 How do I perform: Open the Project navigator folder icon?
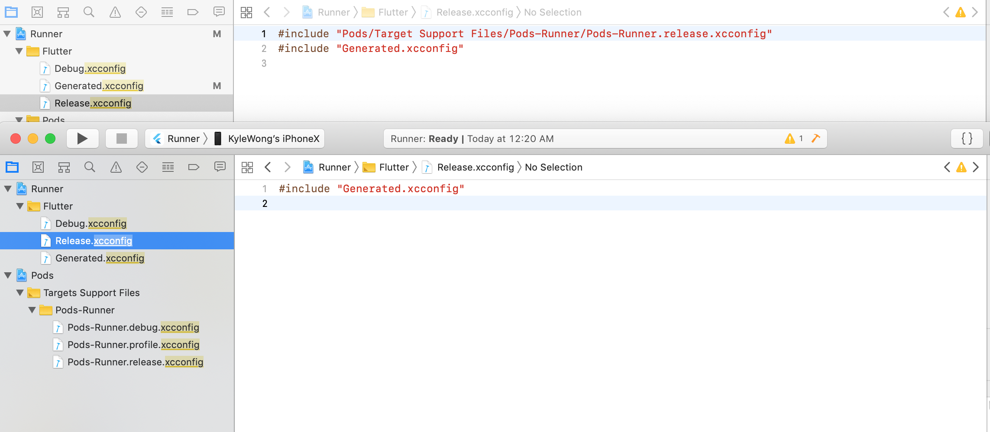(x=12, y=167)
